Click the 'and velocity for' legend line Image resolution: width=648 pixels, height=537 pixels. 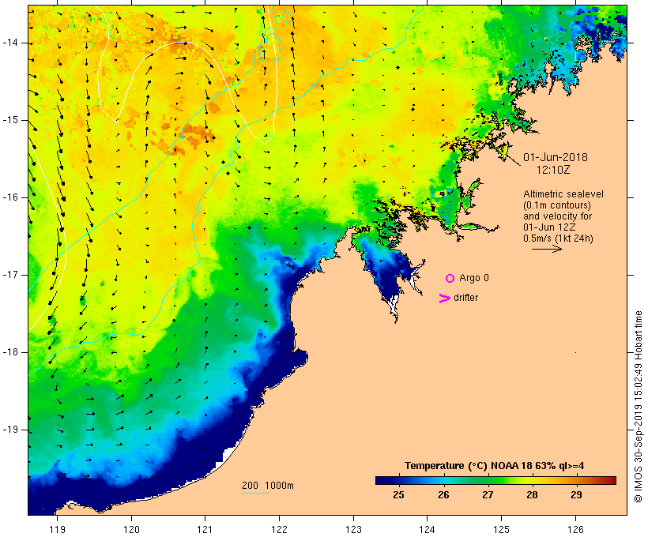557,216
